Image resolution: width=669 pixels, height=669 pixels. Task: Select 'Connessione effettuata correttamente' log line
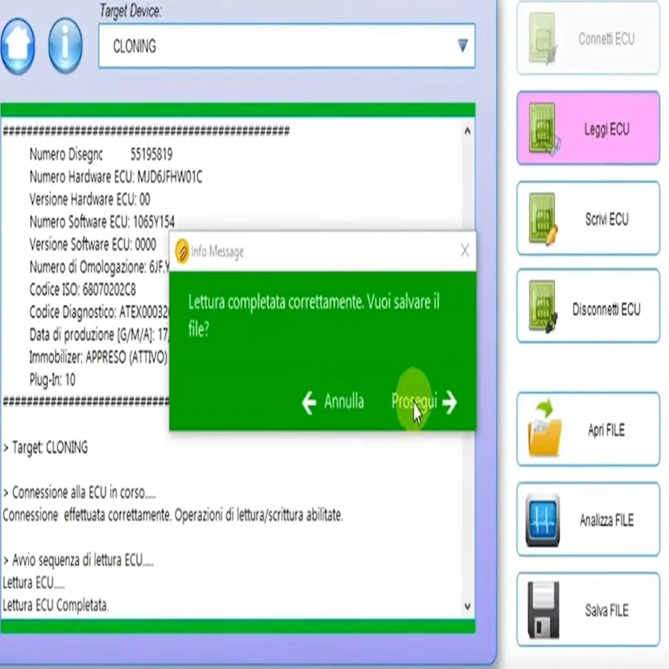click(x=173, y=515)
